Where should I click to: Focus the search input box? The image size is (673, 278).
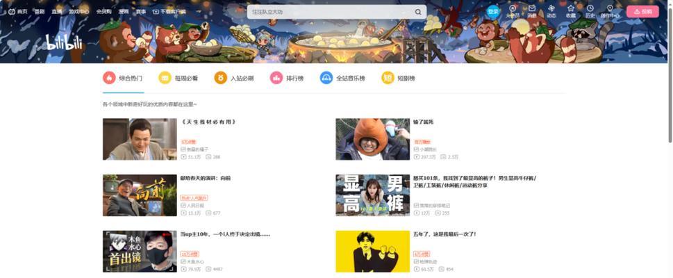[x=330, y=12]
